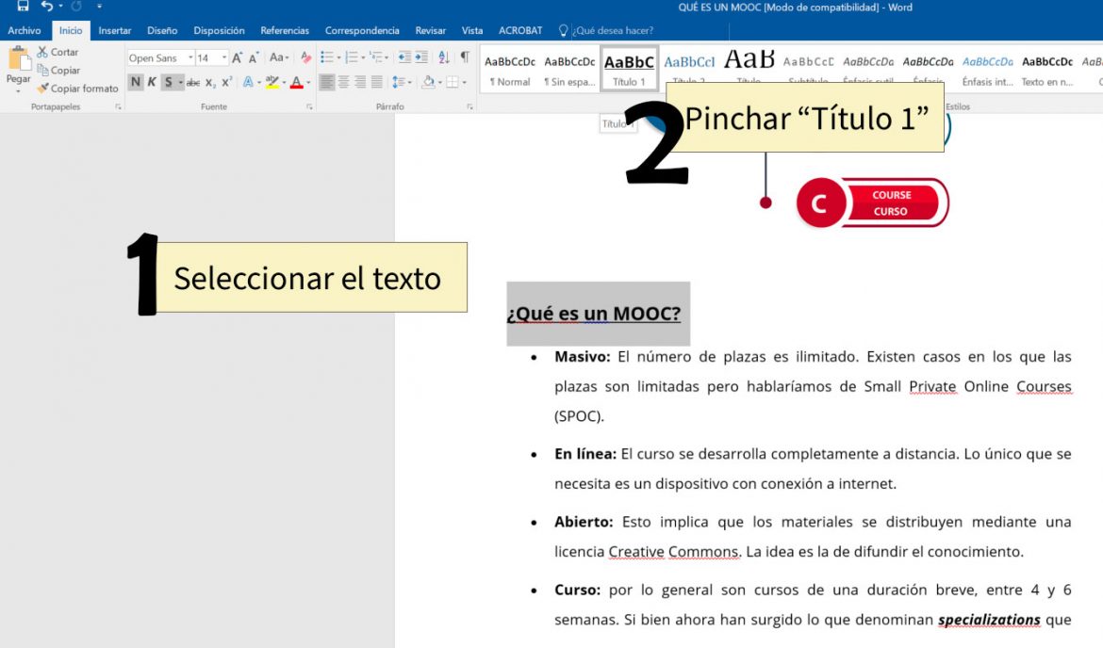Apply the red font color
Screen dimensions: 1103x648
pyautogui.click(x=296, y=82)
